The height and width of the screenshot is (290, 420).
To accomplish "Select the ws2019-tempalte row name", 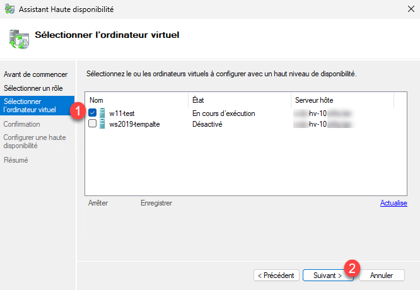I will click(x=134, y=124).
